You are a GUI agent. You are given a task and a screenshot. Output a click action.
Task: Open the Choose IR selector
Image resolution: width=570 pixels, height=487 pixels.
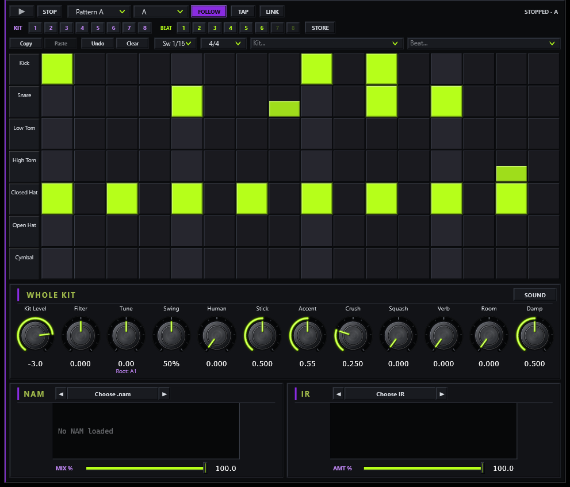(x=390, y=394)
